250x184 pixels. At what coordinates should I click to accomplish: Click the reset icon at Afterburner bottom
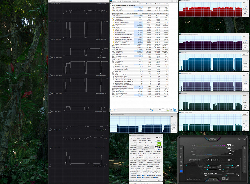pyautogui.click(x=209, y=180)
